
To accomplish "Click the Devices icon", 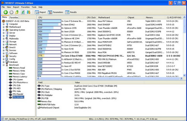I will [x=7, y=50].
